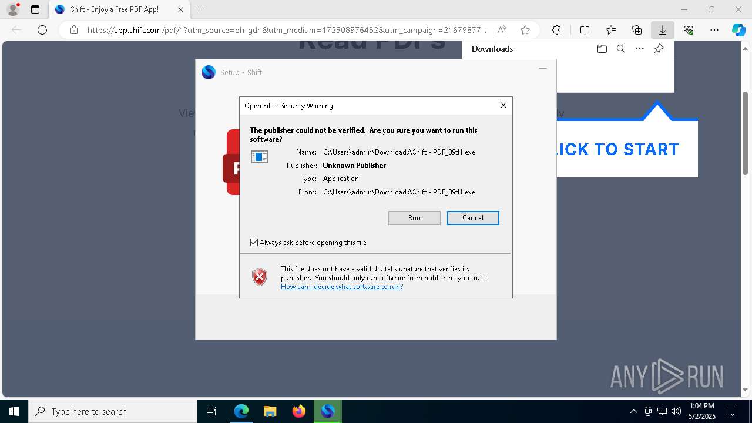Open Collections panel
The width and height of the screenshot is (752, 423).
[637, 30]
